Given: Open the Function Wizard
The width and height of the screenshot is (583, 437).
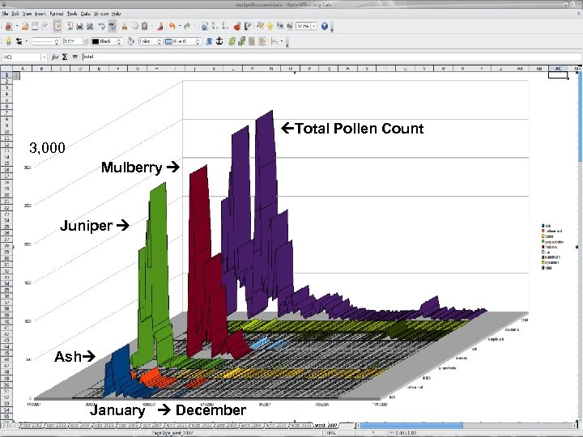Looking at the screenshot, I should click(55, 57).
